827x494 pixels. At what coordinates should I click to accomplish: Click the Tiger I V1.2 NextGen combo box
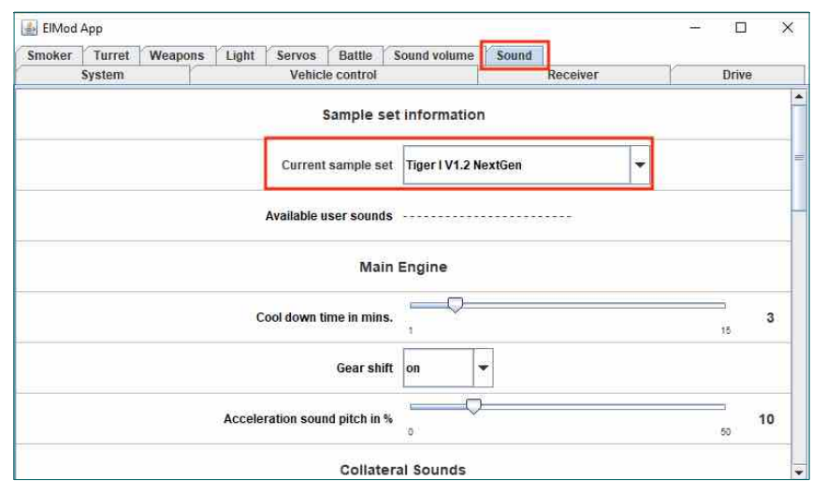(x=515, y=165)
